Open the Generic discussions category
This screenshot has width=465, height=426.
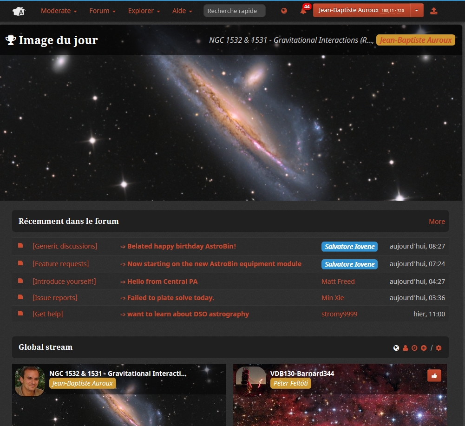65,246
